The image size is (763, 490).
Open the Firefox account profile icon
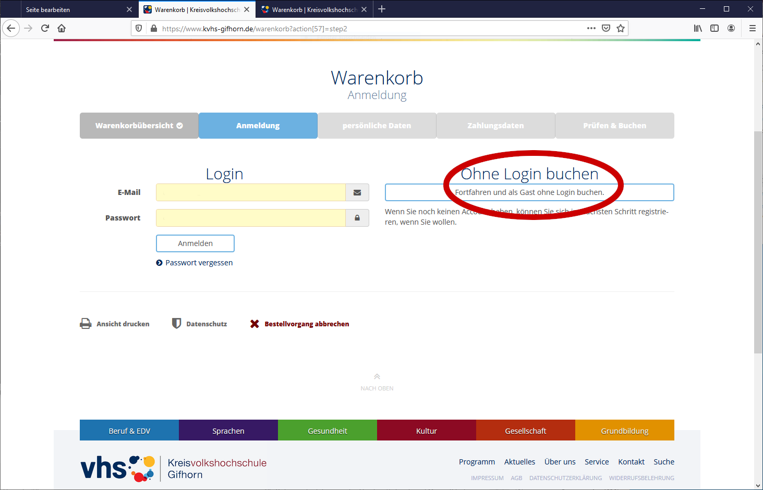click(x=731, y=28)
